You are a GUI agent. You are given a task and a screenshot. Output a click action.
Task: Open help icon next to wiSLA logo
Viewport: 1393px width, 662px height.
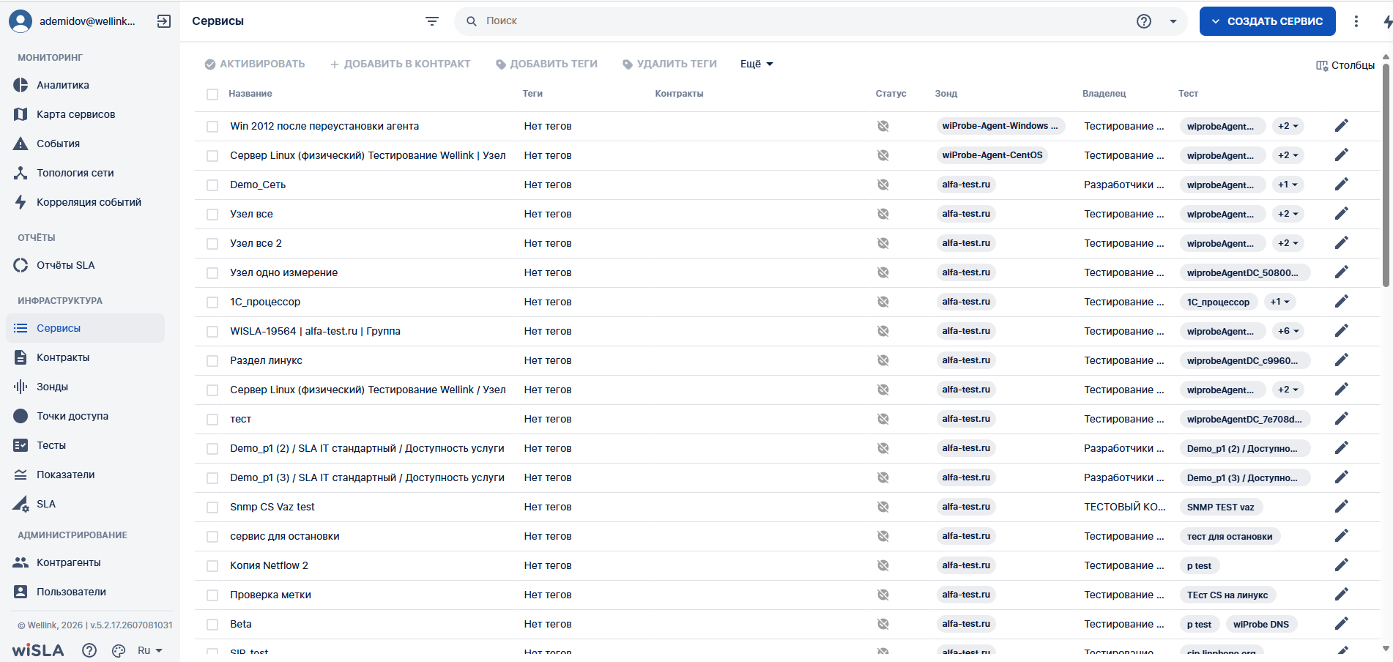tap(89, 650)
